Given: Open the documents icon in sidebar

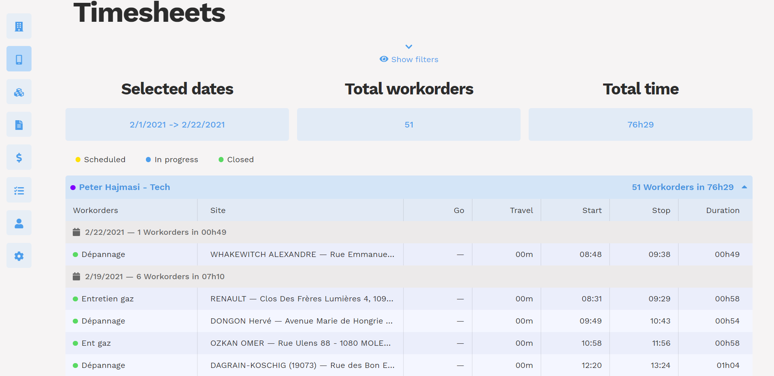Looking at the screenshot, I should click(19, 124).
